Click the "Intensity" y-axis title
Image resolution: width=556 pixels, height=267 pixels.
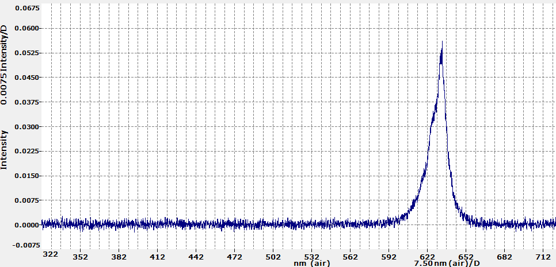(x=5, y=149)
